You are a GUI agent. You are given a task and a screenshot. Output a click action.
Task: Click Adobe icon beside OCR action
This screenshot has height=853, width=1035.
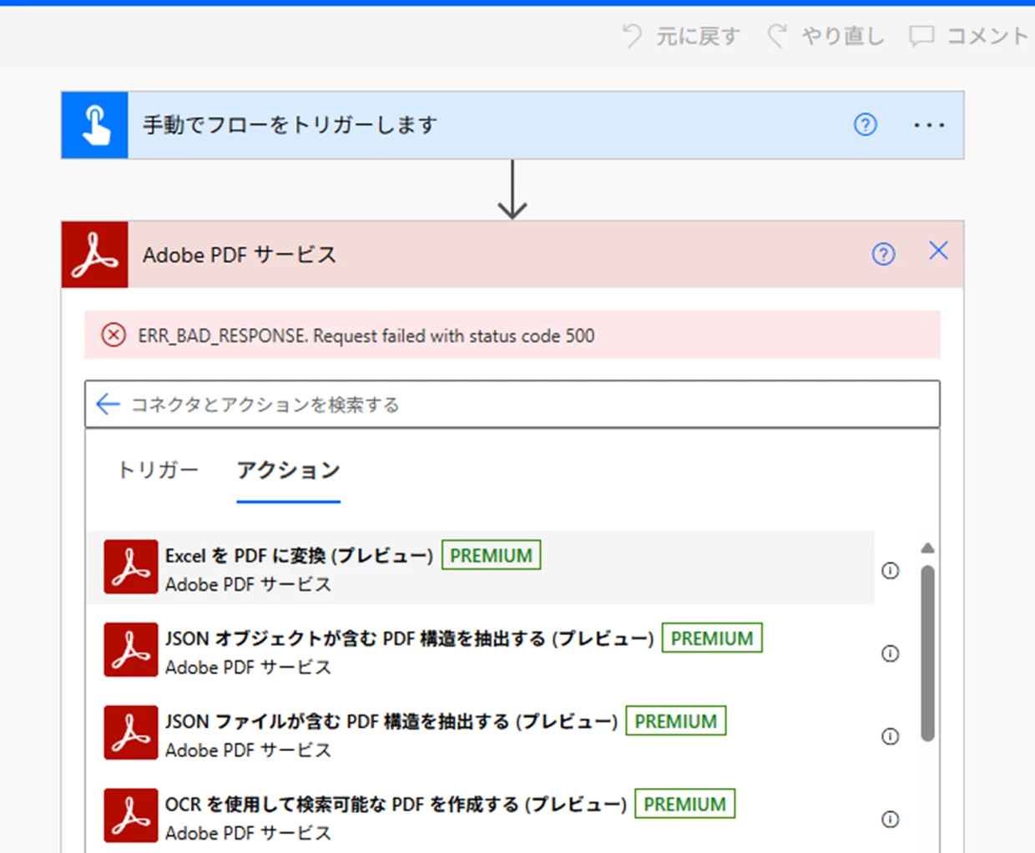(x=130, y=815)
